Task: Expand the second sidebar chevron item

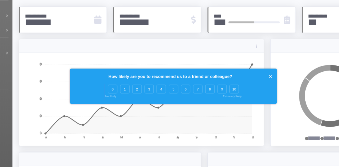Action: click(x=7, y=30)
